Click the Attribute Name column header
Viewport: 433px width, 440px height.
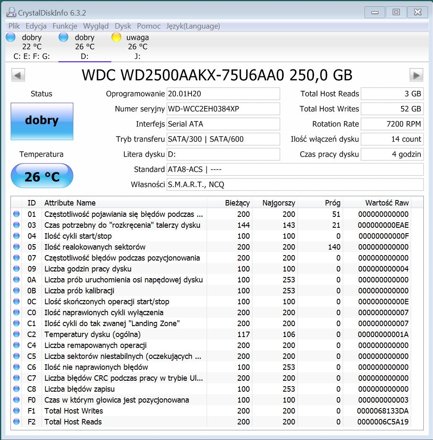click(124, 203)
